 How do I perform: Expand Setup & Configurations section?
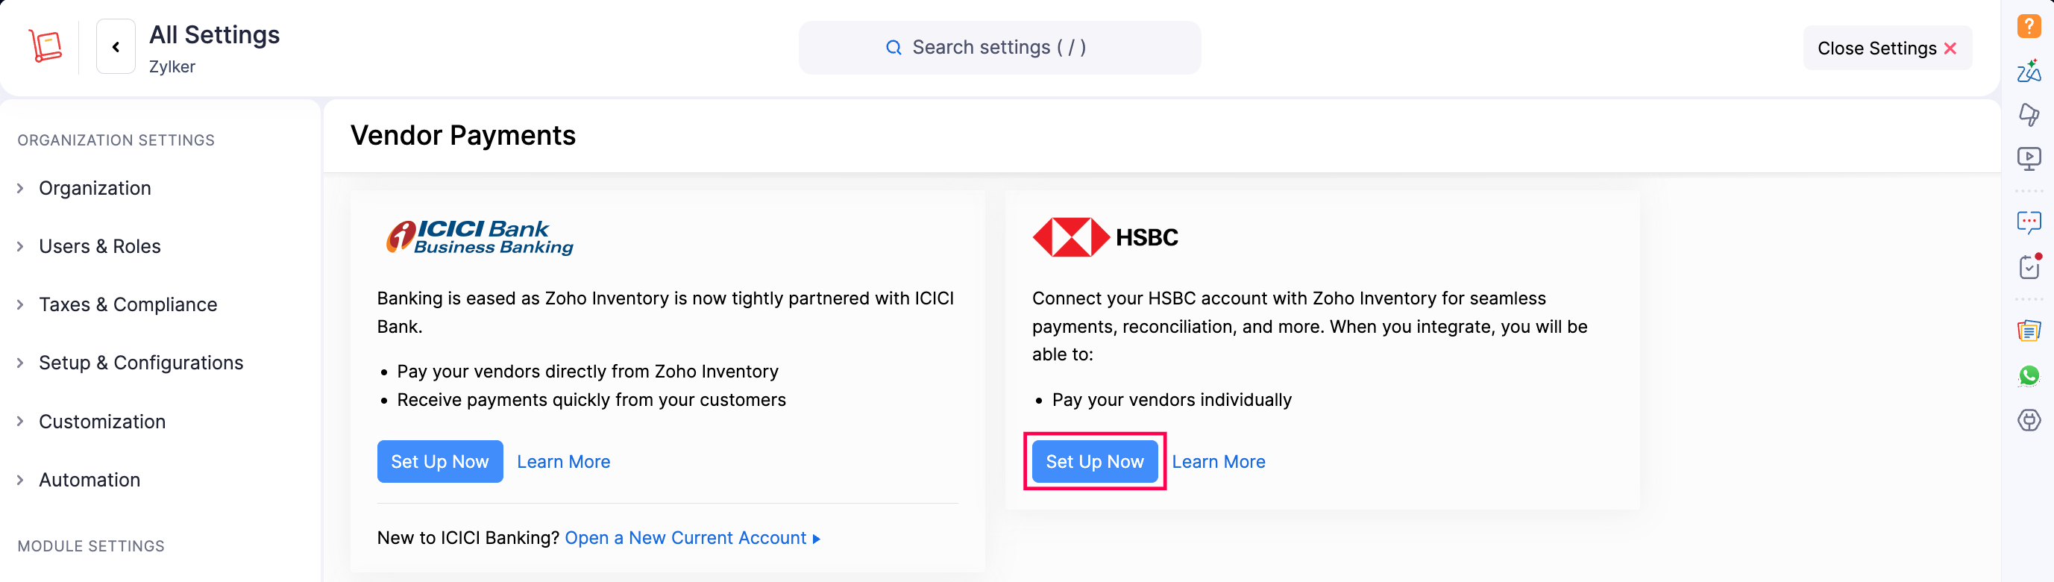pyautogui.click(x=141, y=363)
